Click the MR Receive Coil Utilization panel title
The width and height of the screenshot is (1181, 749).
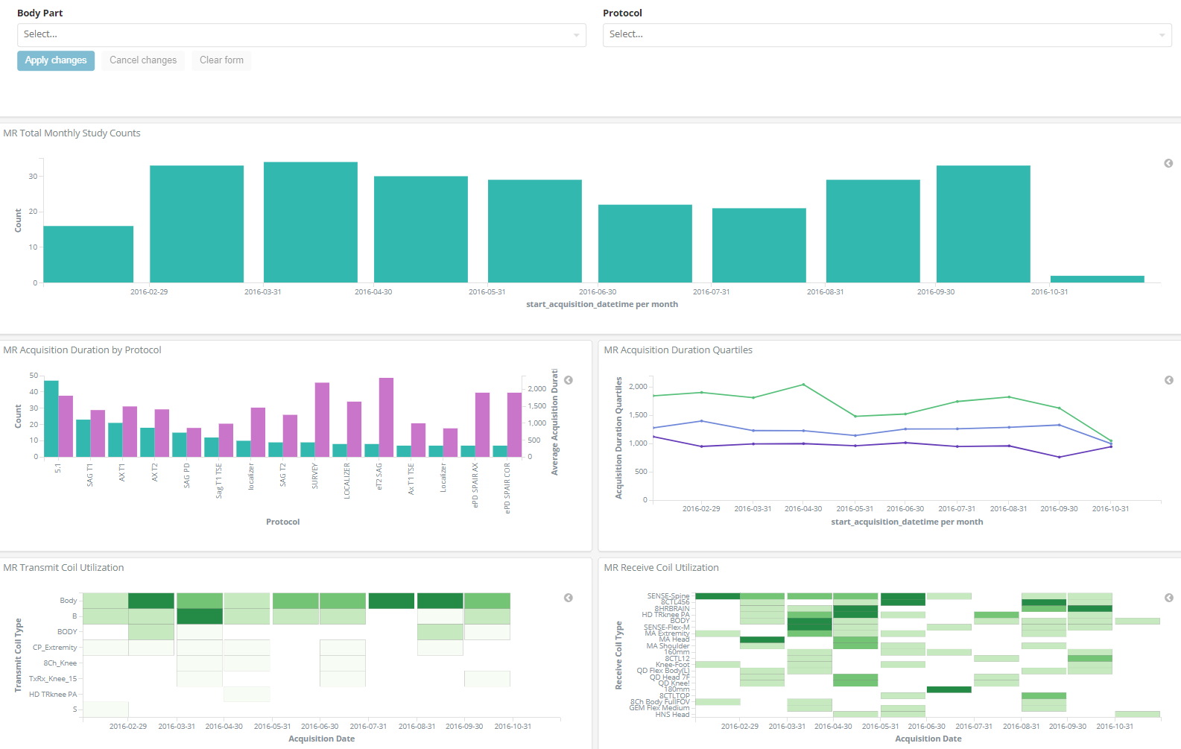point(661,568)
